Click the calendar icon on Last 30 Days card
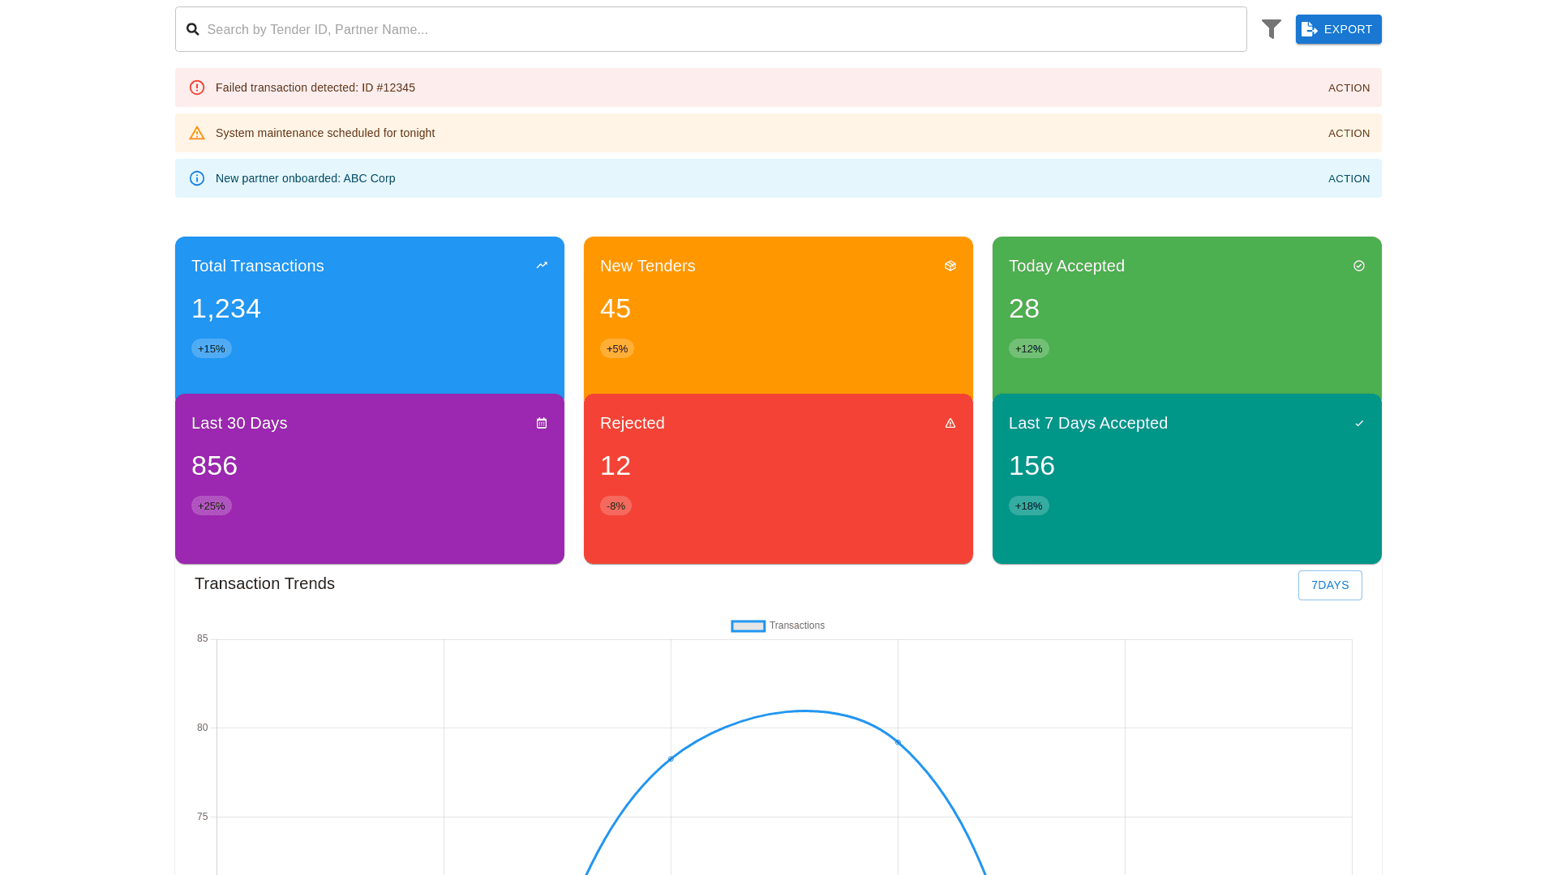The image size is (1557, 875). 542,423
